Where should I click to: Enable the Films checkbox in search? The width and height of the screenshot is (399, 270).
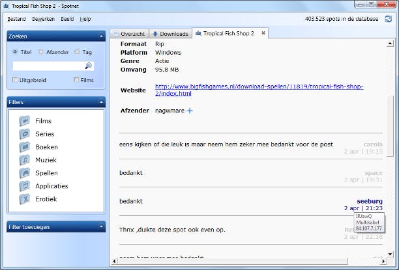pyautogui.click(x=76, y=80)
